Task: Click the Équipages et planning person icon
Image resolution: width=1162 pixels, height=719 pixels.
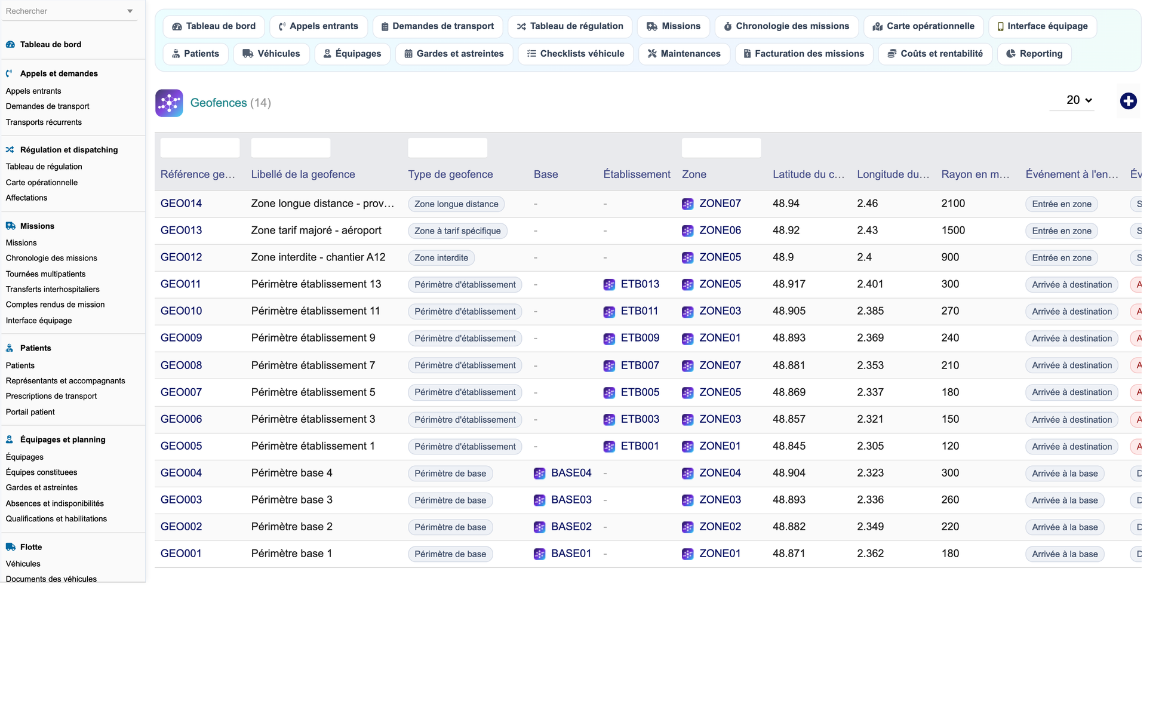Action: (x=10, y=440)
